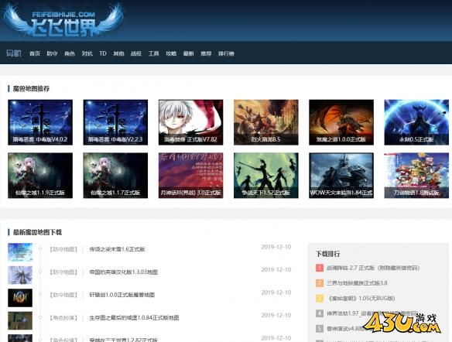Open the 对抗 nav category
This screenshot has width=452, height=342.
pyautogui.click(x=87, y=53)
